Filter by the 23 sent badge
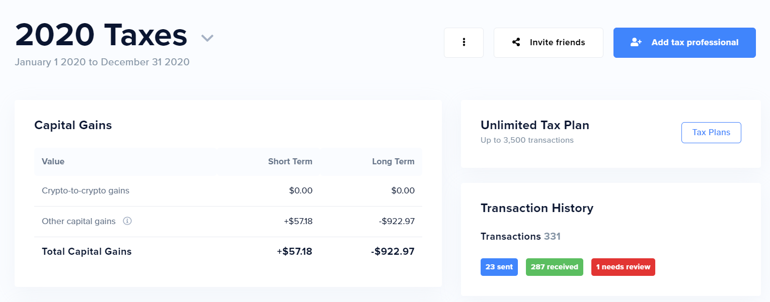This screenshot has height=302, width=770. pos(499,267)
